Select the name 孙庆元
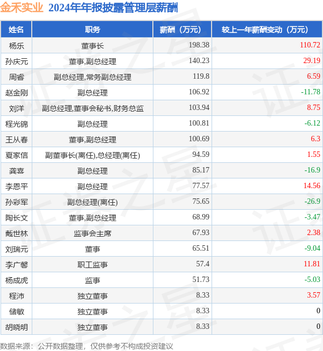This screenshot has height=351, width=323. (16, 61)
